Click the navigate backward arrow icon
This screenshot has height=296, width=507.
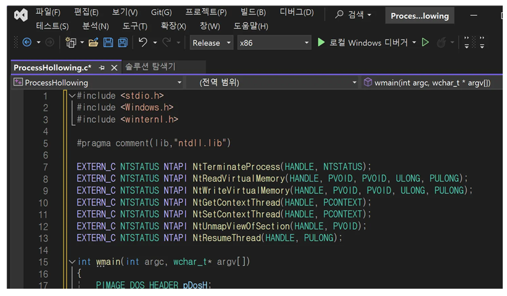[27, 43]
